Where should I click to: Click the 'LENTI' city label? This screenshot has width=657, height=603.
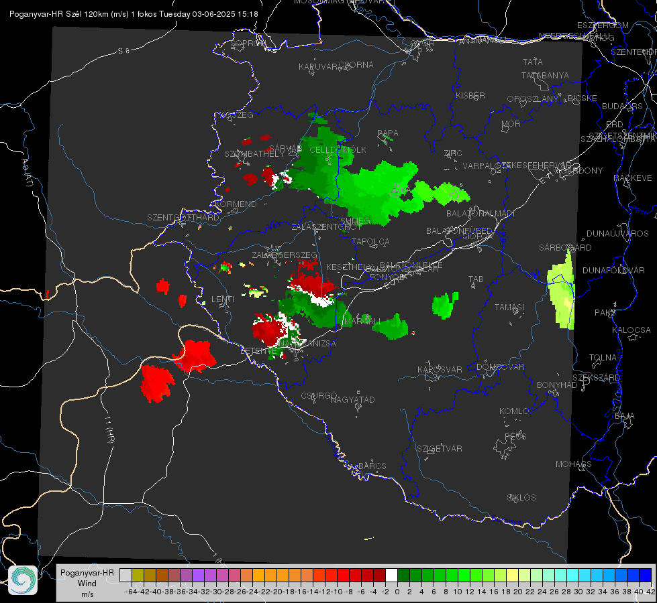click(223, 299)
